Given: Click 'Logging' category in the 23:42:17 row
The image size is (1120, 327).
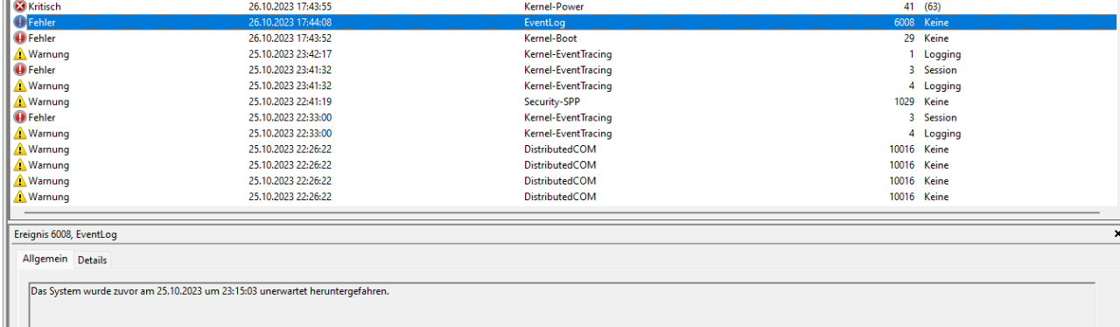Looking at the screenshot, I should (942, 54).
